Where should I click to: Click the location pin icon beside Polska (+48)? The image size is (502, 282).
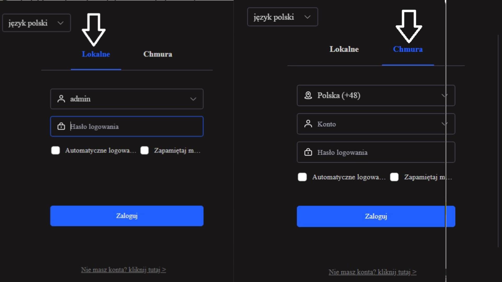[x=308, y=95]
